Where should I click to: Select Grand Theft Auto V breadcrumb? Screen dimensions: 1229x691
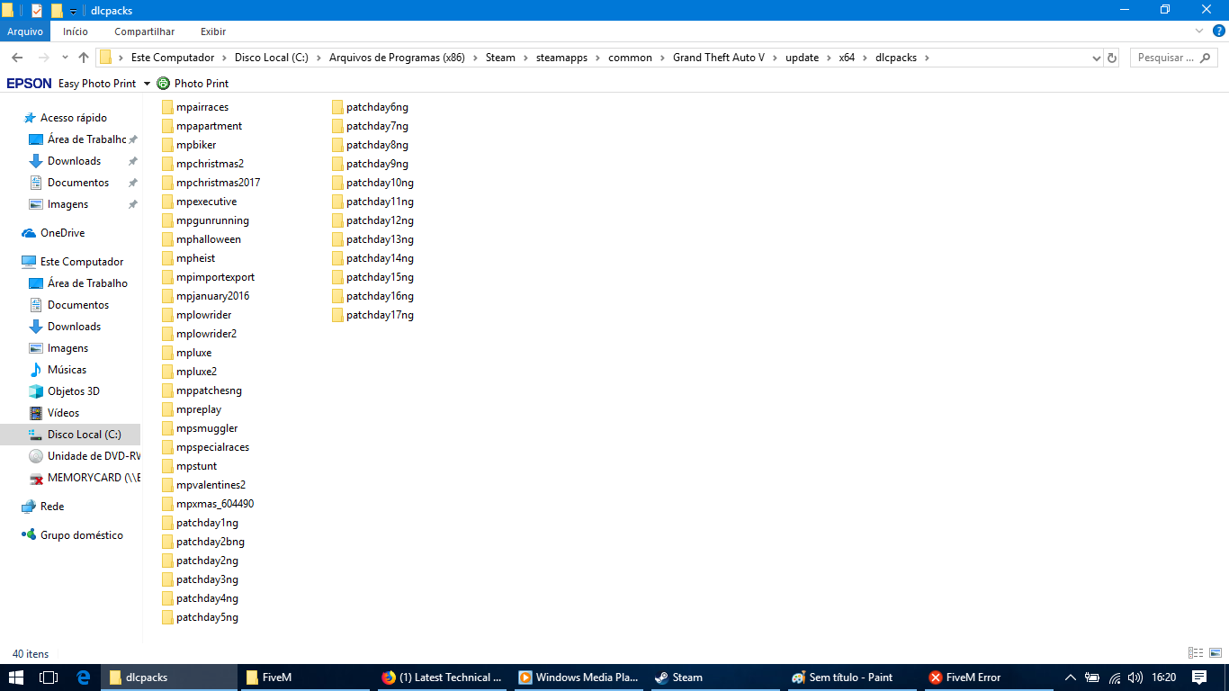tap(719, 58)
